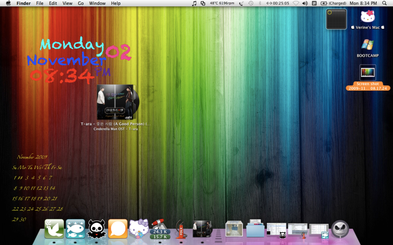This screenshot has height=245, width=393.
Task: Select the dark widget icon with yellow circle
Action: tap(336, 19)
